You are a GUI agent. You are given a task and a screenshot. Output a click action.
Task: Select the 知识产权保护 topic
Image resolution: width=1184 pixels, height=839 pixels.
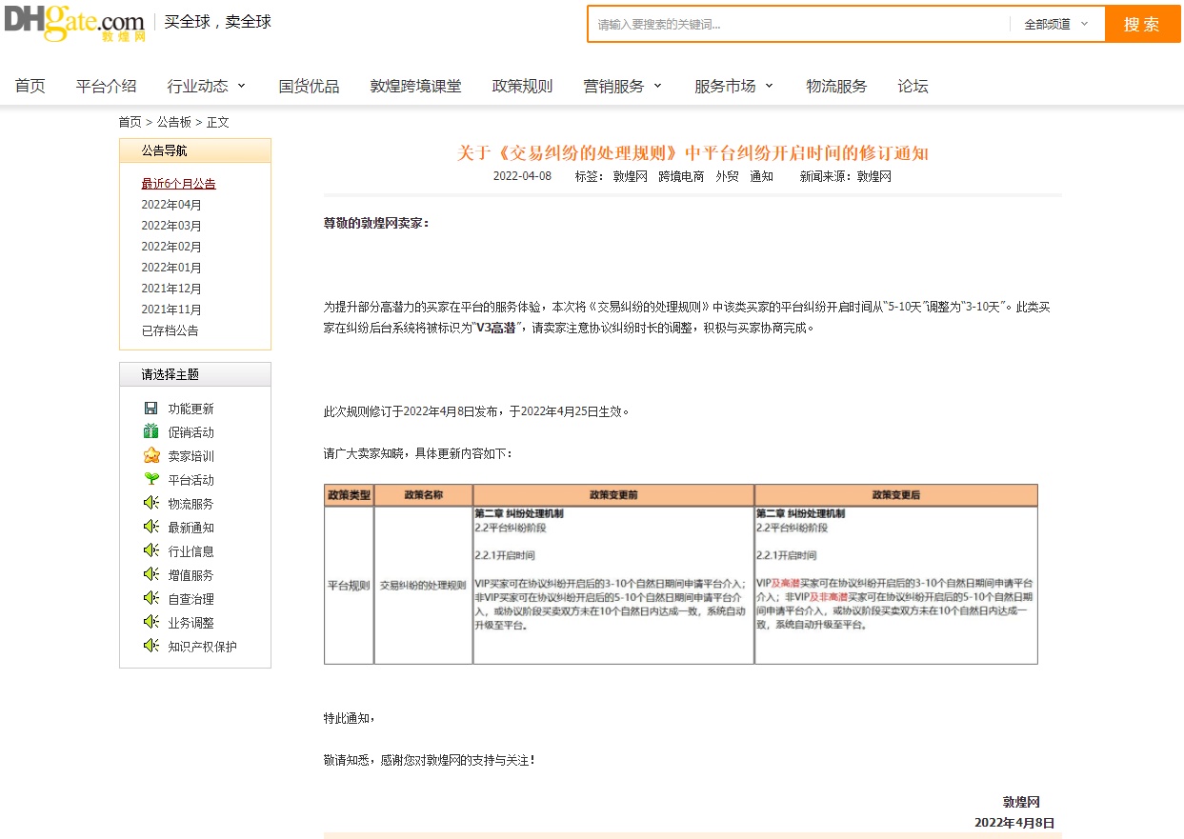[x=203, y=647]
